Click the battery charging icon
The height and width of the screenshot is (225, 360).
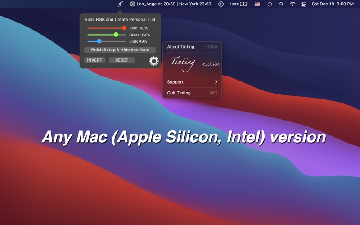click(x=243, y=4)
